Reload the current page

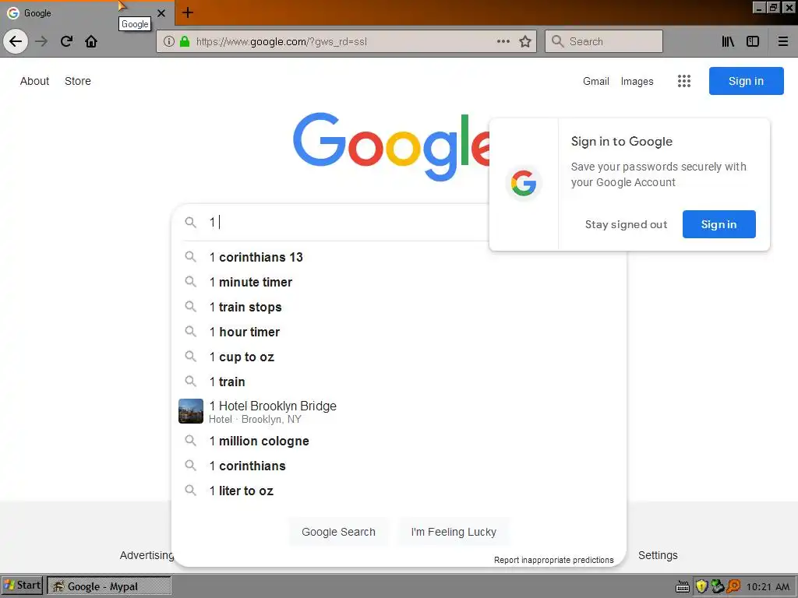66,41
